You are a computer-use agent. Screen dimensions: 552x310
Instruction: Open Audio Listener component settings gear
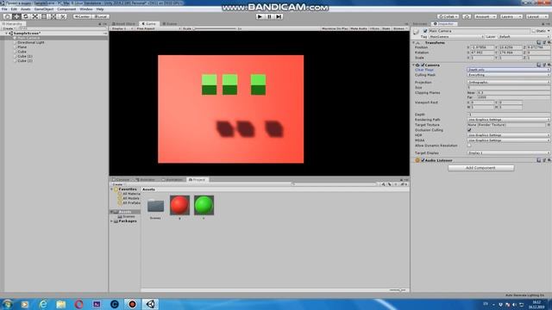[x=549, y=160]
